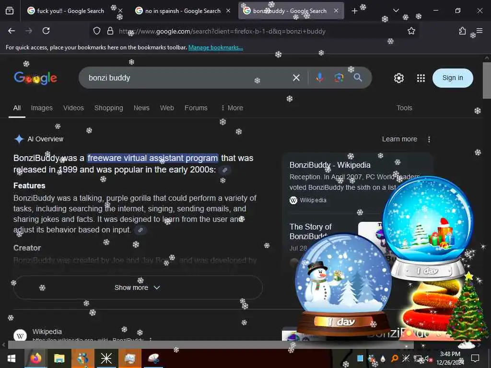Close the 'bonzi buddy' tab
The width and height of the screenshot is (491, 368).
click(336, 11)
